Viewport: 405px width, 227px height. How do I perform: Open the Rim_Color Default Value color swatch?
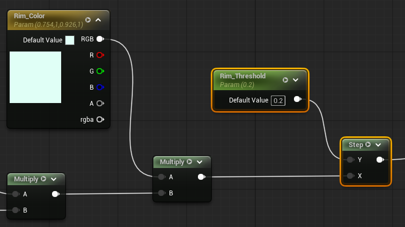click(70, 40)
